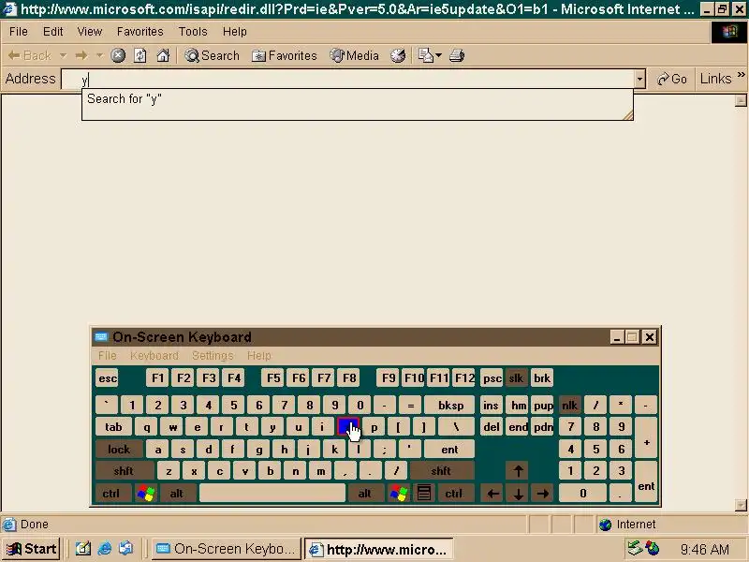This screenshot has height=562, width=749.
Task: Click the tab key
Action: point(113,427)
